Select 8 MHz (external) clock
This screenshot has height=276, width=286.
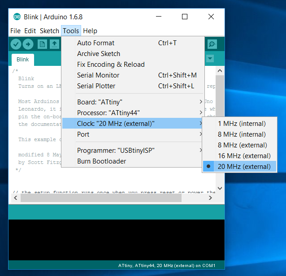pos(239,145)
